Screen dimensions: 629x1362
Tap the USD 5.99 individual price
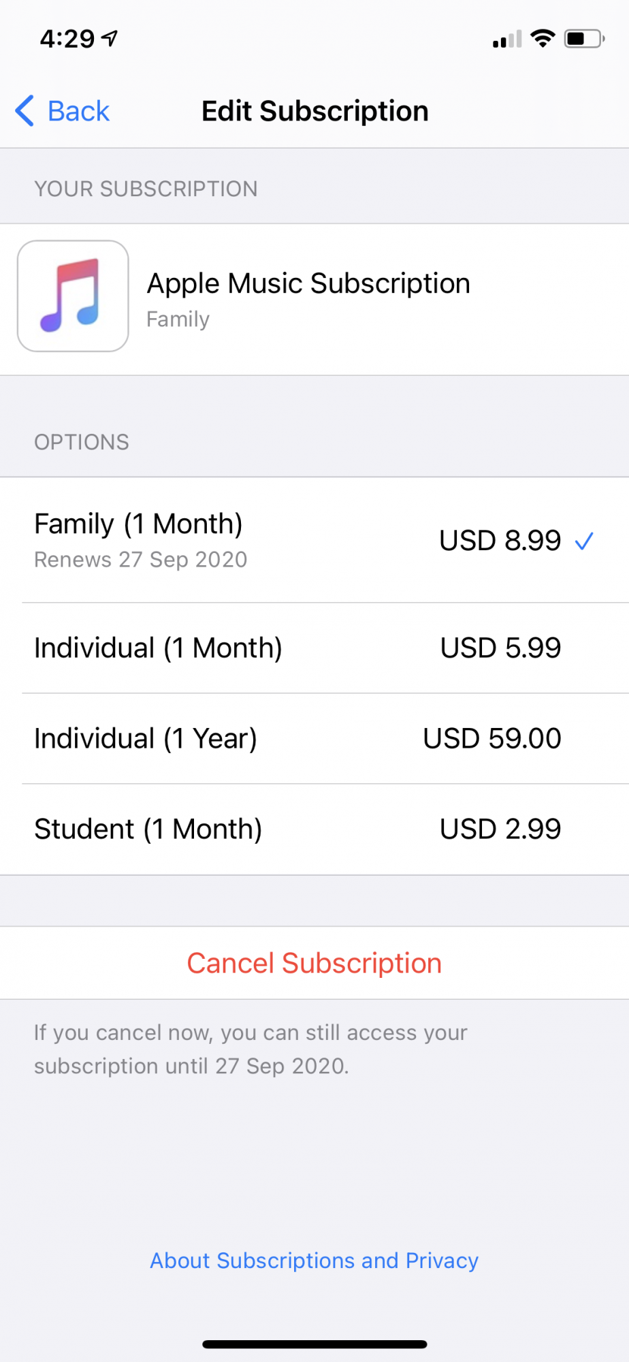(500, 648)
